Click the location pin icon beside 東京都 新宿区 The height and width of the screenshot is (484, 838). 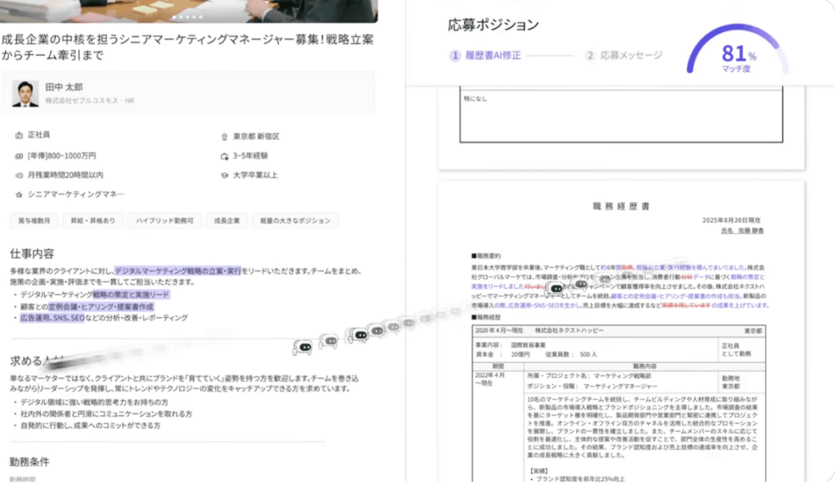(224, 137)
